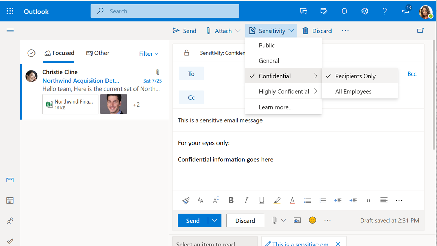Click the notification bell icon
The width and height of the screenshot is (437, 246).
click(344, 11)
